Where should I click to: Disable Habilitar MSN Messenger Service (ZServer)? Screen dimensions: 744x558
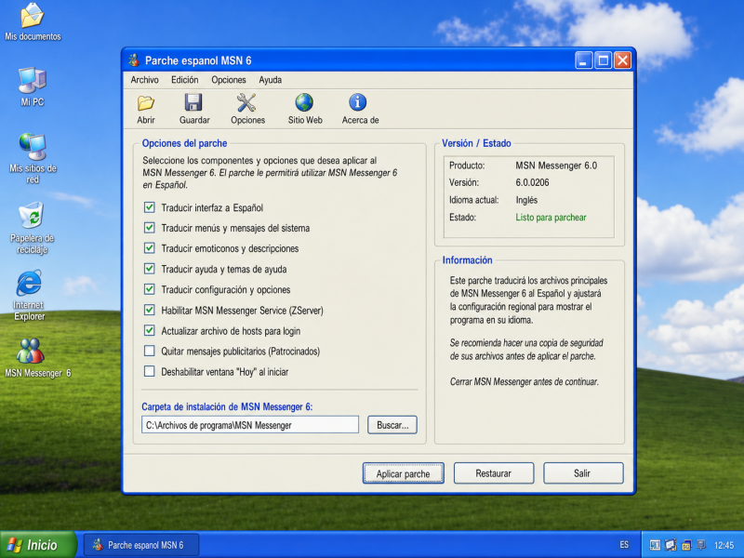click(150, 311)
